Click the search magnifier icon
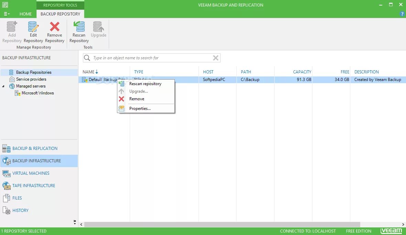 tap(87, 58)
